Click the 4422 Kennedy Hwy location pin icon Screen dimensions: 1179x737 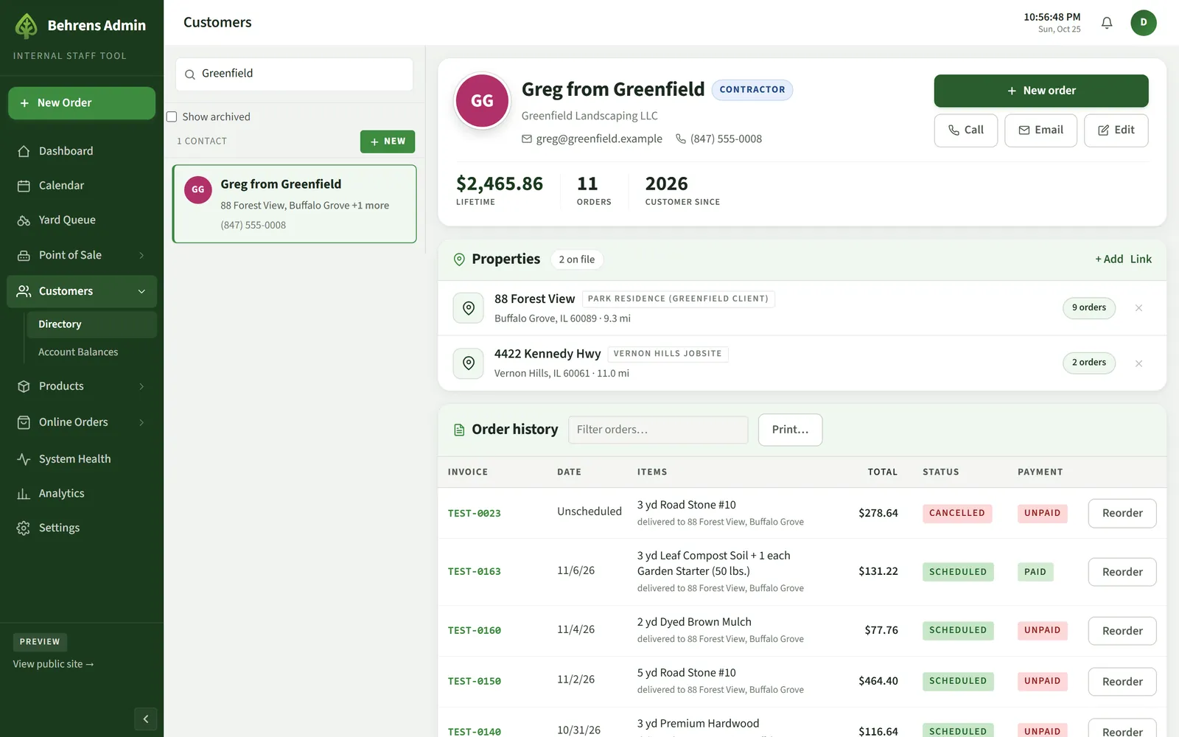[x=468, y=363]
